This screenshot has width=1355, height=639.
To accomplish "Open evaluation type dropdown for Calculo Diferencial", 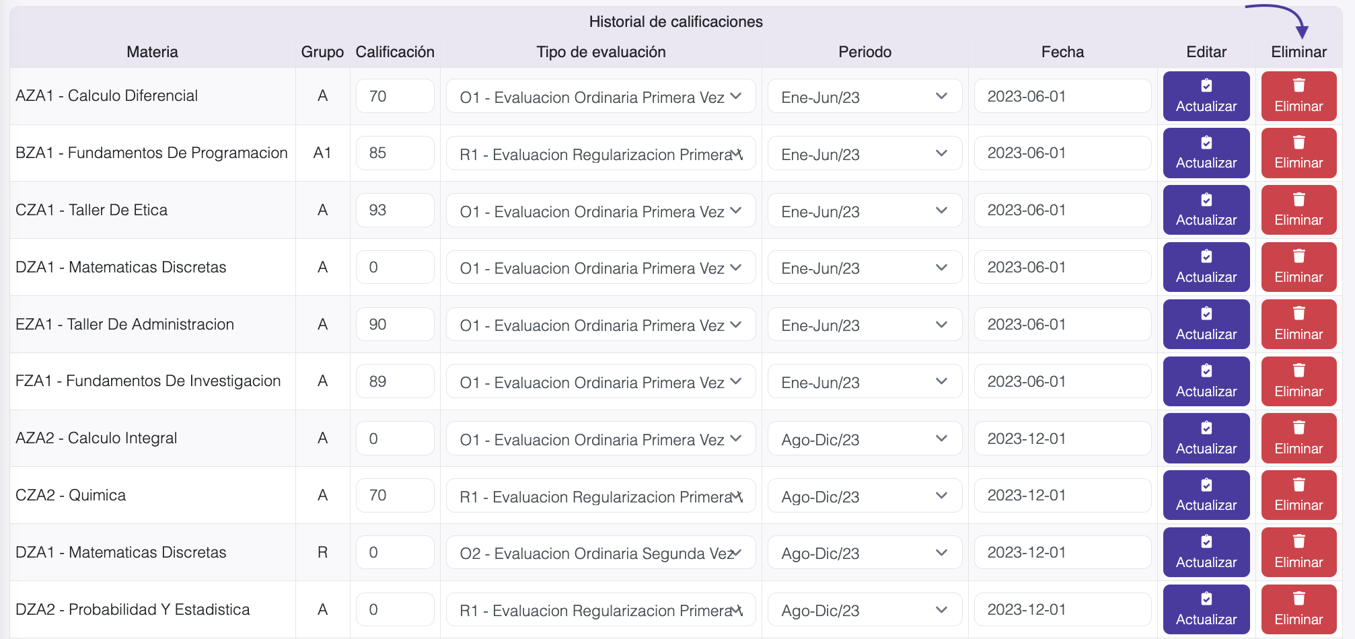I will pos(600,97).
